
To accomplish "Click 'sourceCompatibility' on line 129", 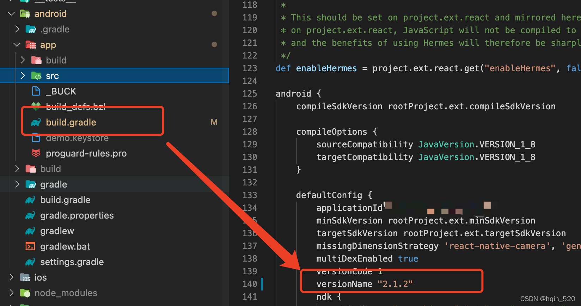I will click(365, 145).
